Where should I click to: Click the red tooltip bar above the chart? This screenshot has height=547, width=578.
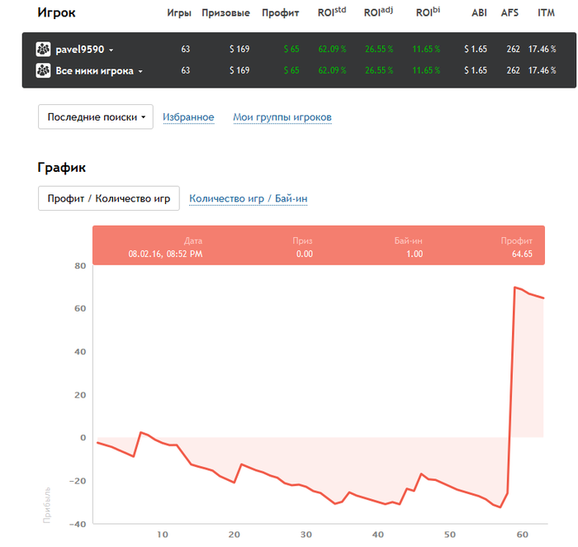[x=319, y=246]
